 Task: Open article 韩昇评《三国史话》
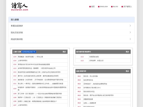click(40, 97)
